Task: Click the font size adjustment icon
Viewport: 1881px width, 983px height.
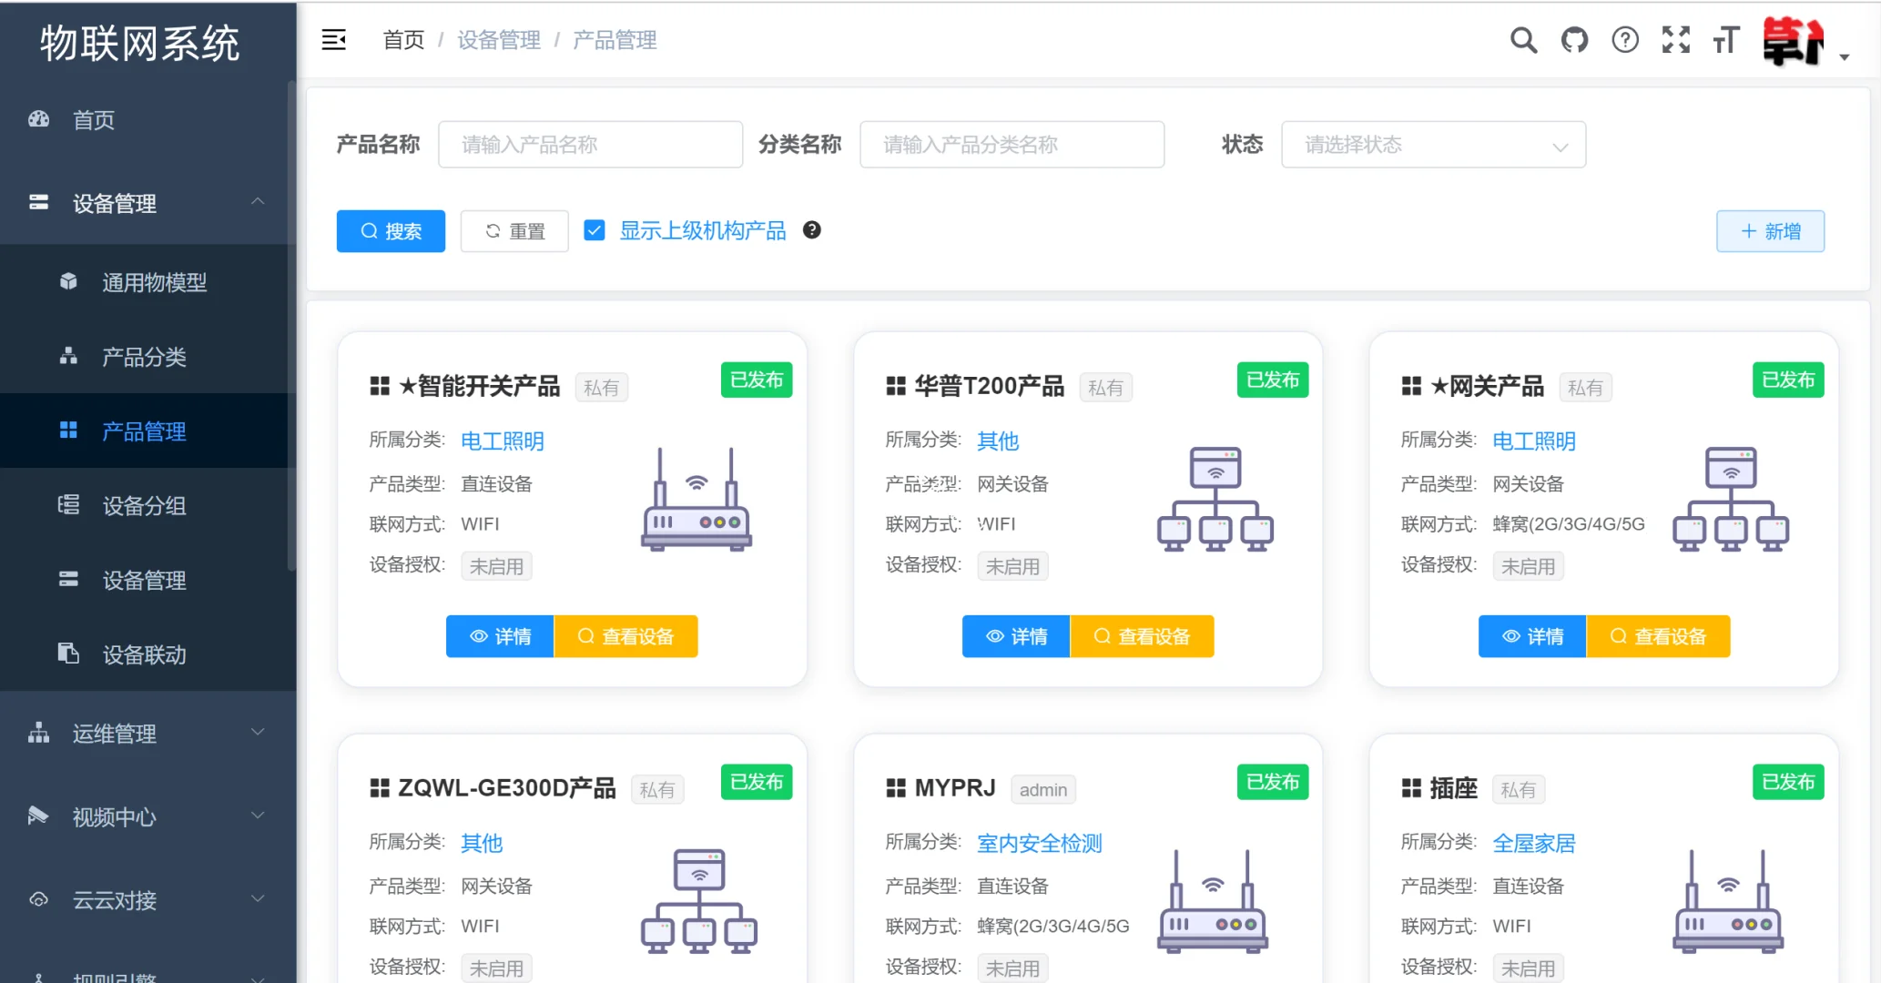Action: click(1726, 40)
